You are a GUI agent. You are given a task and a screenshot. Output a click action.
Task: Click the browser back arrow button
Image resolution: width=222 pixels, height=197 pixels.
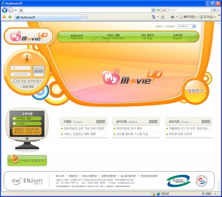coord(5,10)
